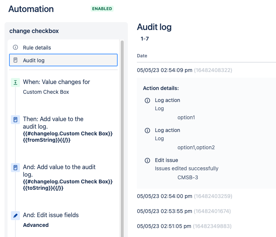The image size is (276, 237).
Task: Click the audit ID (16482408322)
Action: click(x=213, y=70)
